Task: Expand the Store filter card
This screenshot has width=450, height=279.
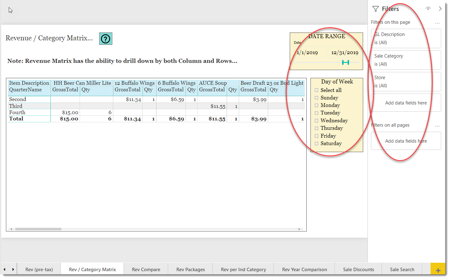Action: (x=406, y=82)
